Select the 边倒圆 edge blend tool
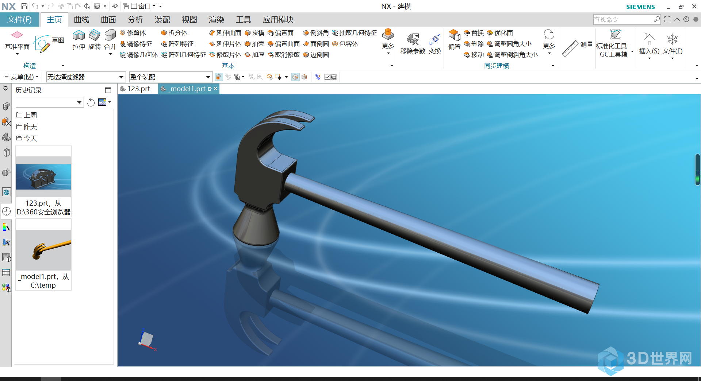This screenshot has width=701, height=381. pos(316,55)
